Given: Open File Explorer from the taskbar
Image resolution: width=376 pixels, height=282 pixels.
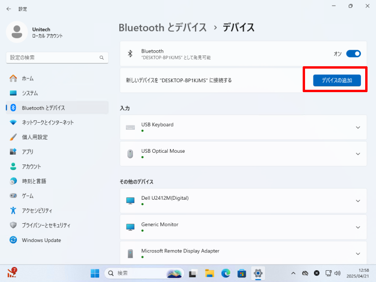Looking at the screenshot, I should (210, 273).
